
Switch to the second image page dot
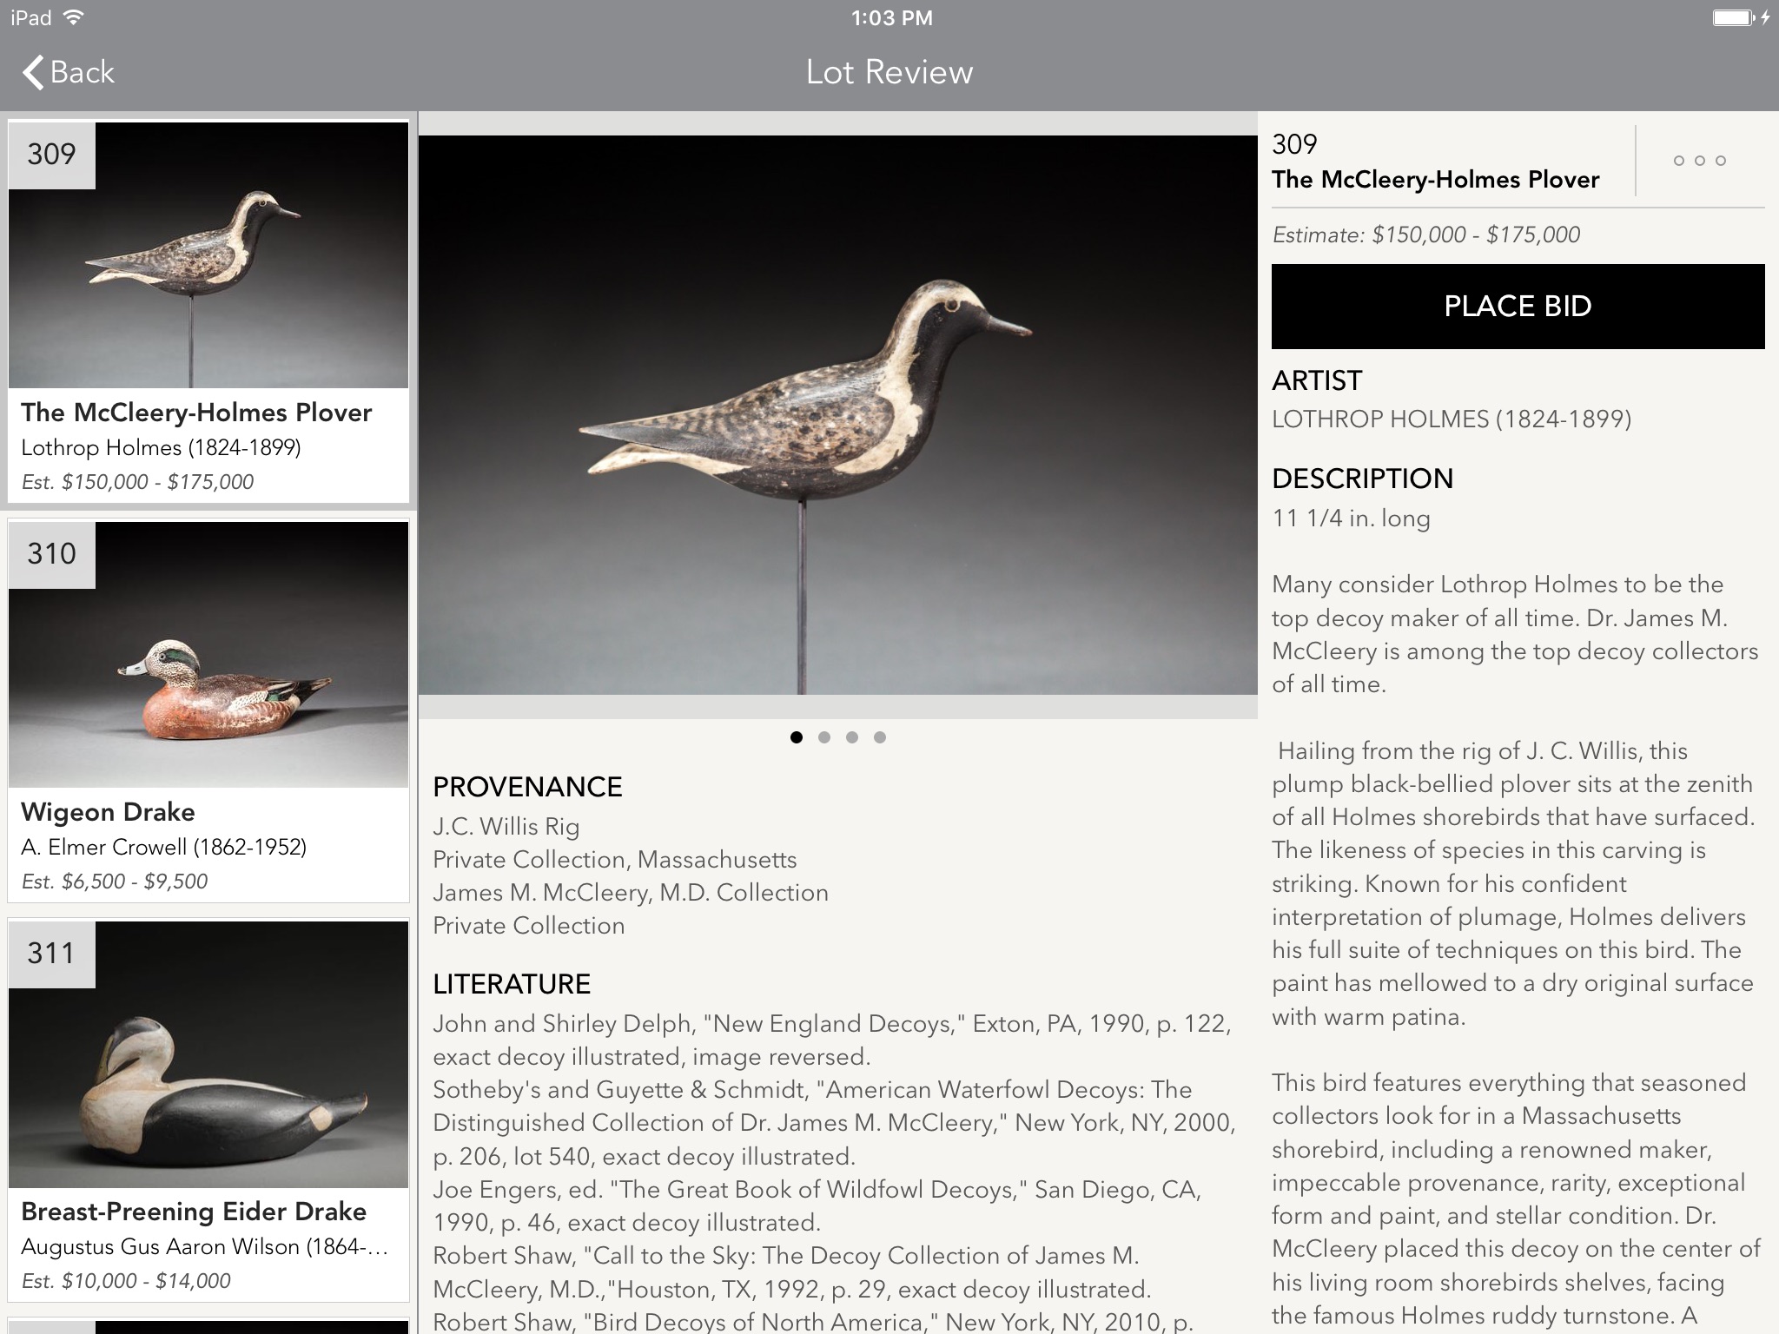(x=824, y=737)
